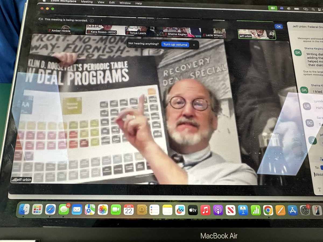The width and height of the screenshot is (323, 242).
Task: Dismiss the Not hearing anything prompt
Action: (194, 45)
